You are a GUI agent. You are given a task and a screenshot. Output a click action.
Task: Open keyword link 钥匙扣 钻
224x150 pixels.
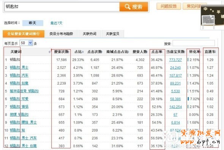click(17, 130)
